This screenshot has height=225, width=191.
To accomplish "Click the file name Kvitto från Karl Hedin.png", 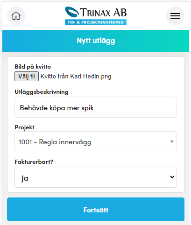I will (76, 77).
